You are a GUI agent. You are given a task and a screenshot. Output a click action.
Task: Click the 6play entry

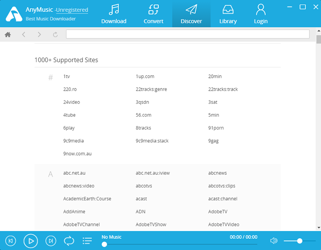pos(69,128)
